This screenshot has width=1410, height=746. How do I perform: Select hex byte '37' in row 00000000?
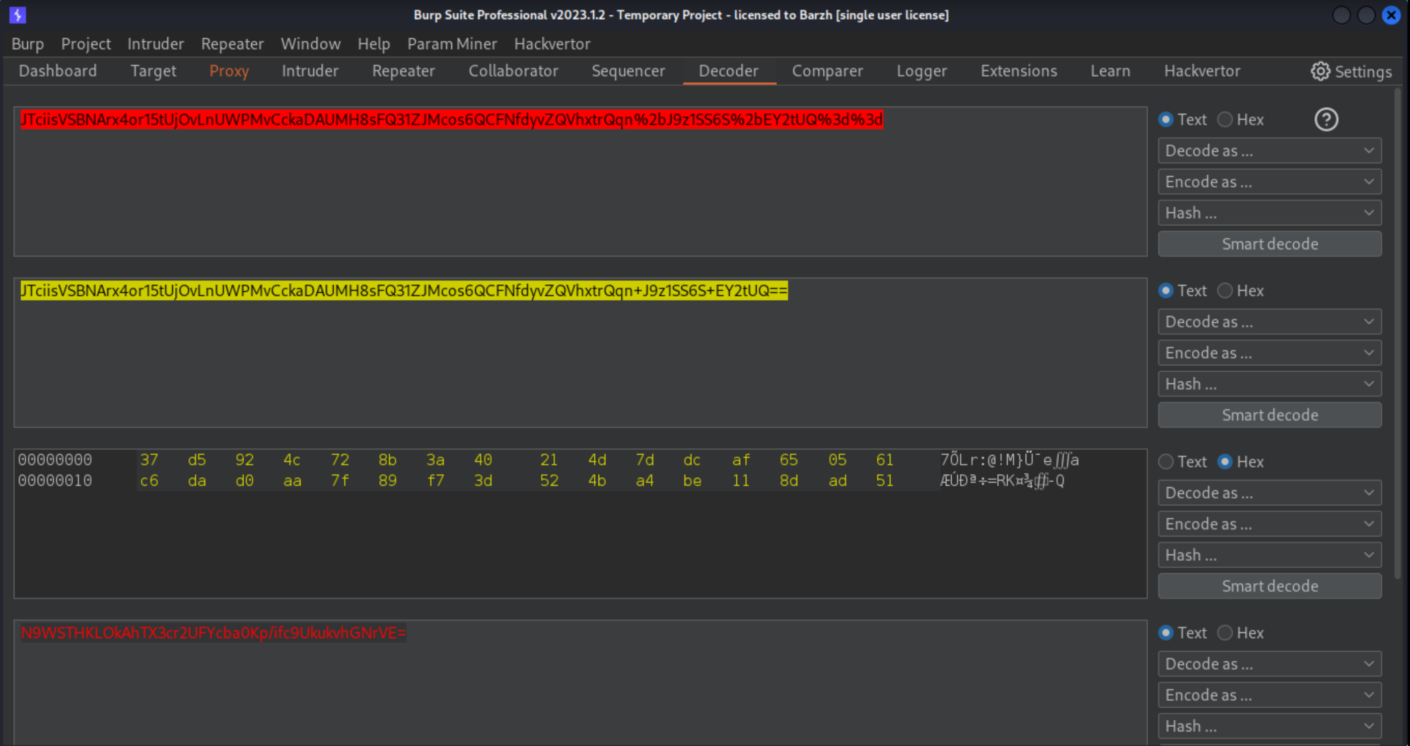(x=149, y=460)
